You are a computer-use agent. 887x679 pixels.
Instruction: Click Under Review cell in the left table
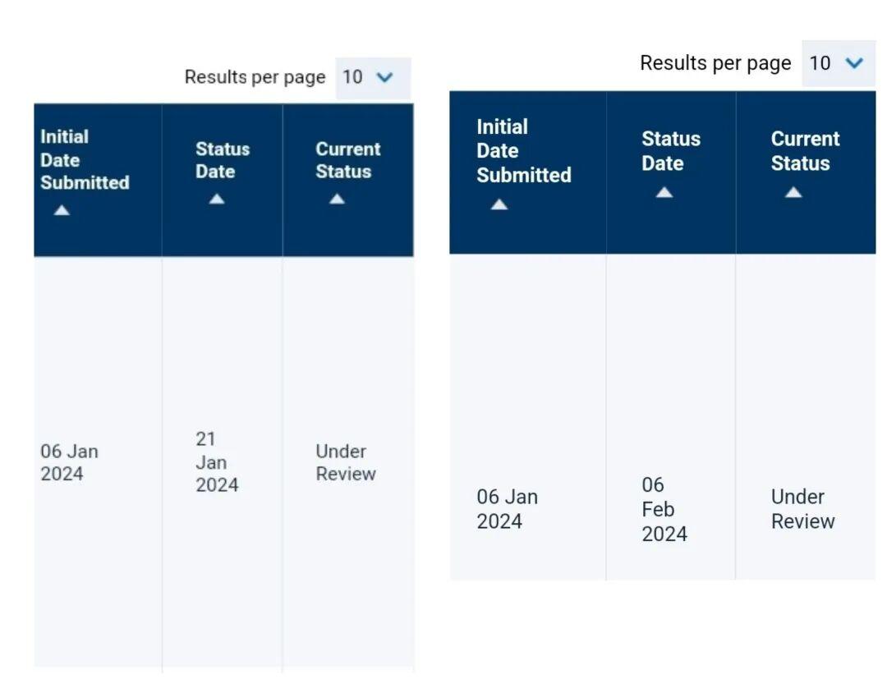345,462
